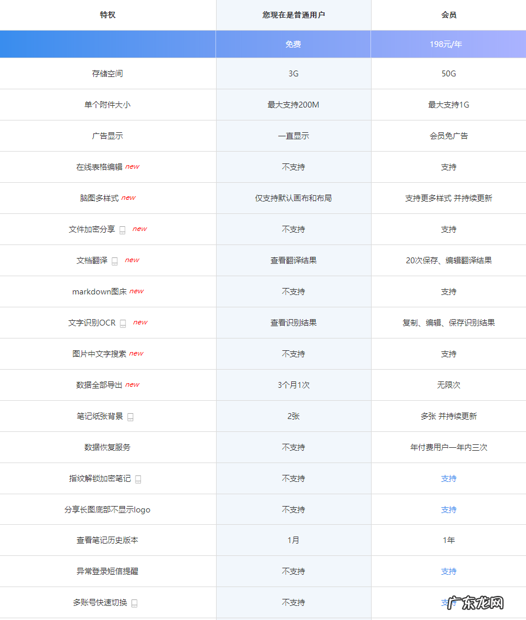Viewport: 526px width, 620px height.
Task: Click the red new badge next to 在线表格编辑
Action: tap(132, 166)
